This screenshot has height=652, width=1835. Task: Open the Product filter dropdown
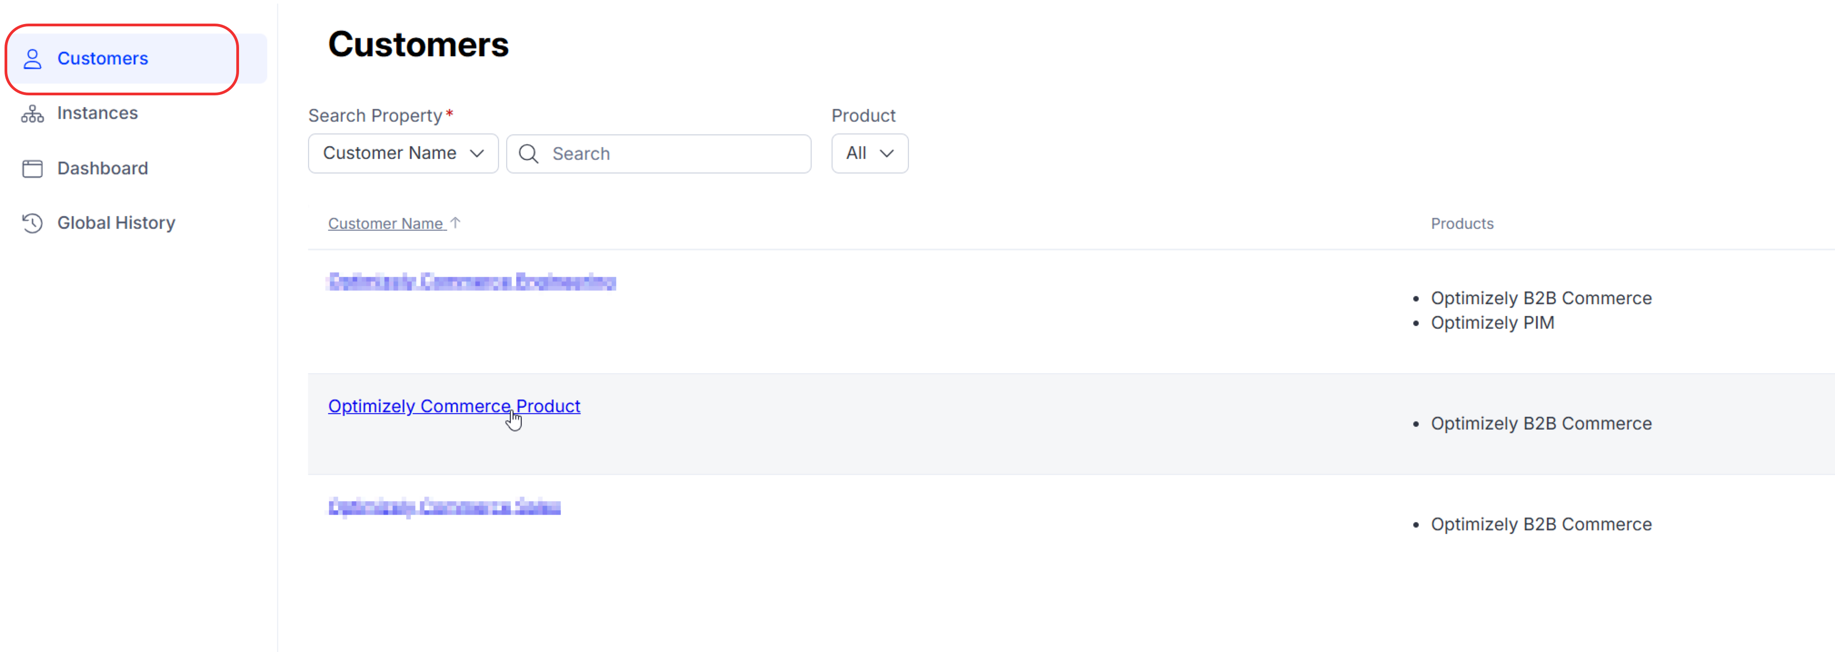[x=869, y=153]
